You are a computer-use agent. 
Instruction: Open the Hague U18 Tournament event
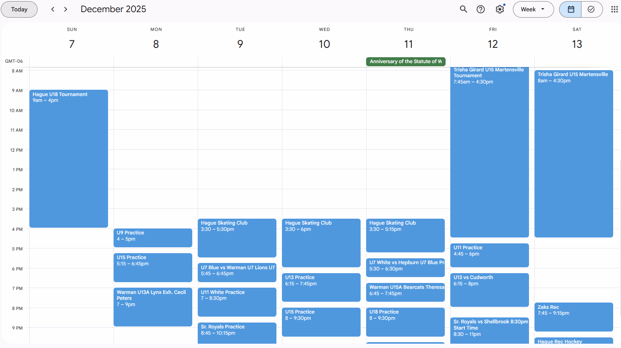coord(69,157)
